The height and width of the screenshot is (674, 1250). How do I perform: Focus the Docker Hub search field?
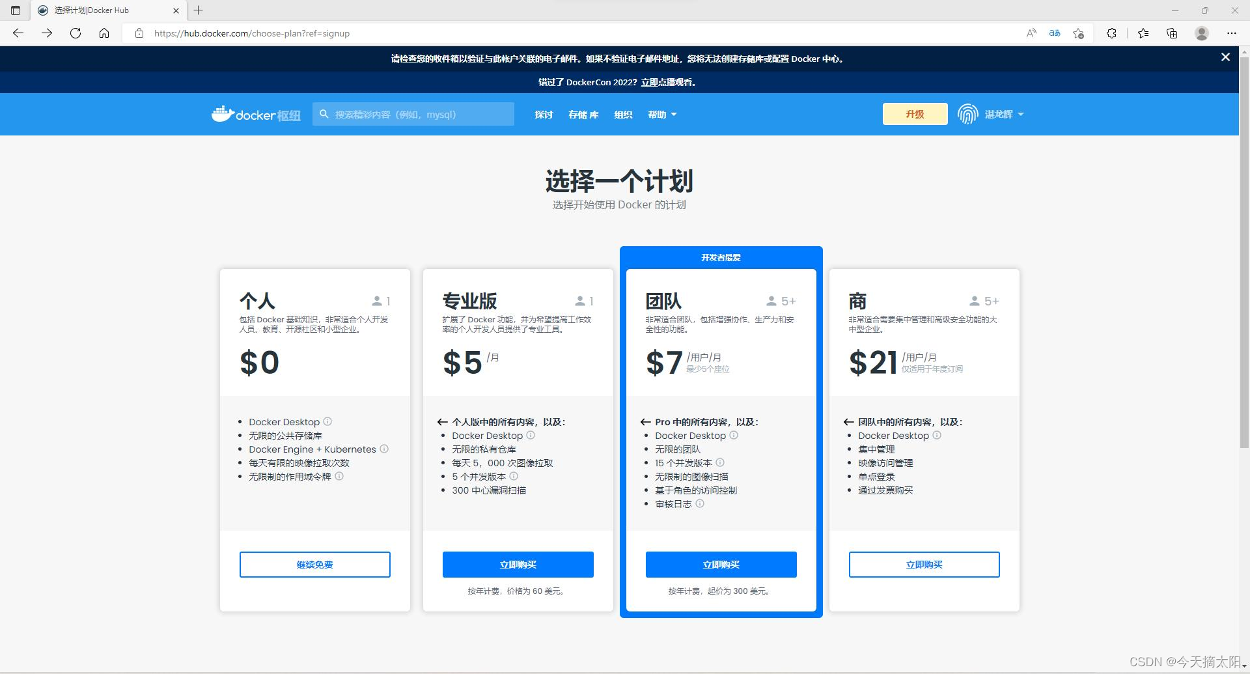(x=413, y=114)
